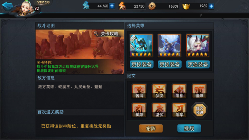Select the 苦海 scripture icon
Screen dimensions: 249x140
[x=139, y=91]
